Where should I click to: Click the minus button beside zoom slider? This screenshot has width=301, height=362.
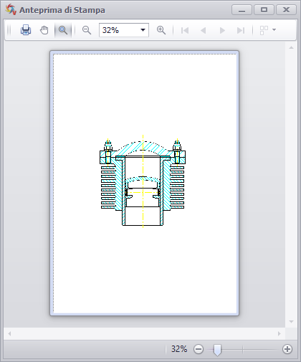pyautogui.click(x=199, y=349)
